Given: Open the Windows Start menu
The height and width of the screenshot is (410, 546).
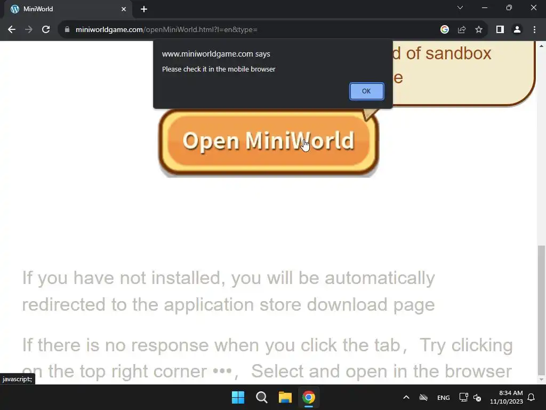Looking at the screenshot, I should click(x=238, y=397).
